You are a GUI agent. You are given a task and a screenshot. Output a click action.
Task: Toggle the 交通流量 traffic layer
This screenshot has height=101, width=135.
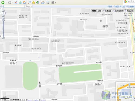tap(107, 11)
